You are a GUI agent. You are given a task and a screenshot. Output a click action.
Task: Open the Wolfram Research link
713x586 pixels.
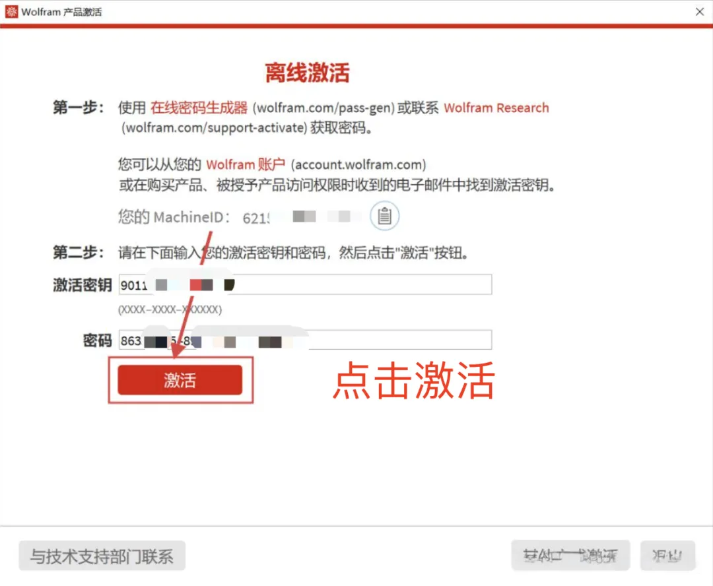(496, 108)
